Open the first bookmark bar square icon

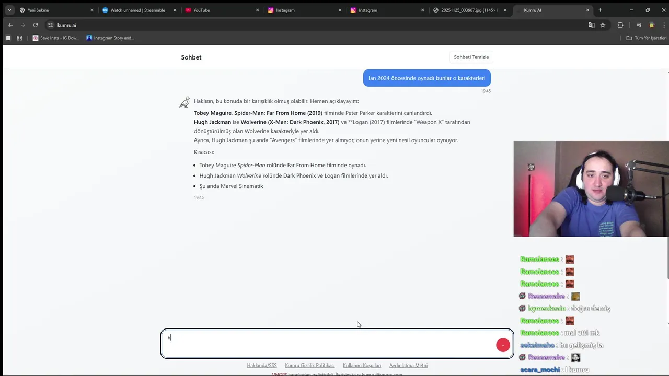(x=8, y=38)
